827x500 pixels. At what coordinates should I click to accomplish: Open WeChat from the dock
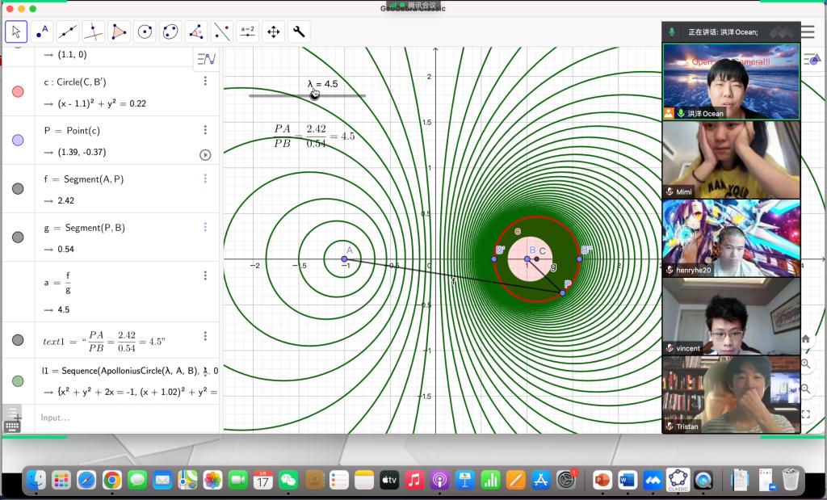(288, 480)
